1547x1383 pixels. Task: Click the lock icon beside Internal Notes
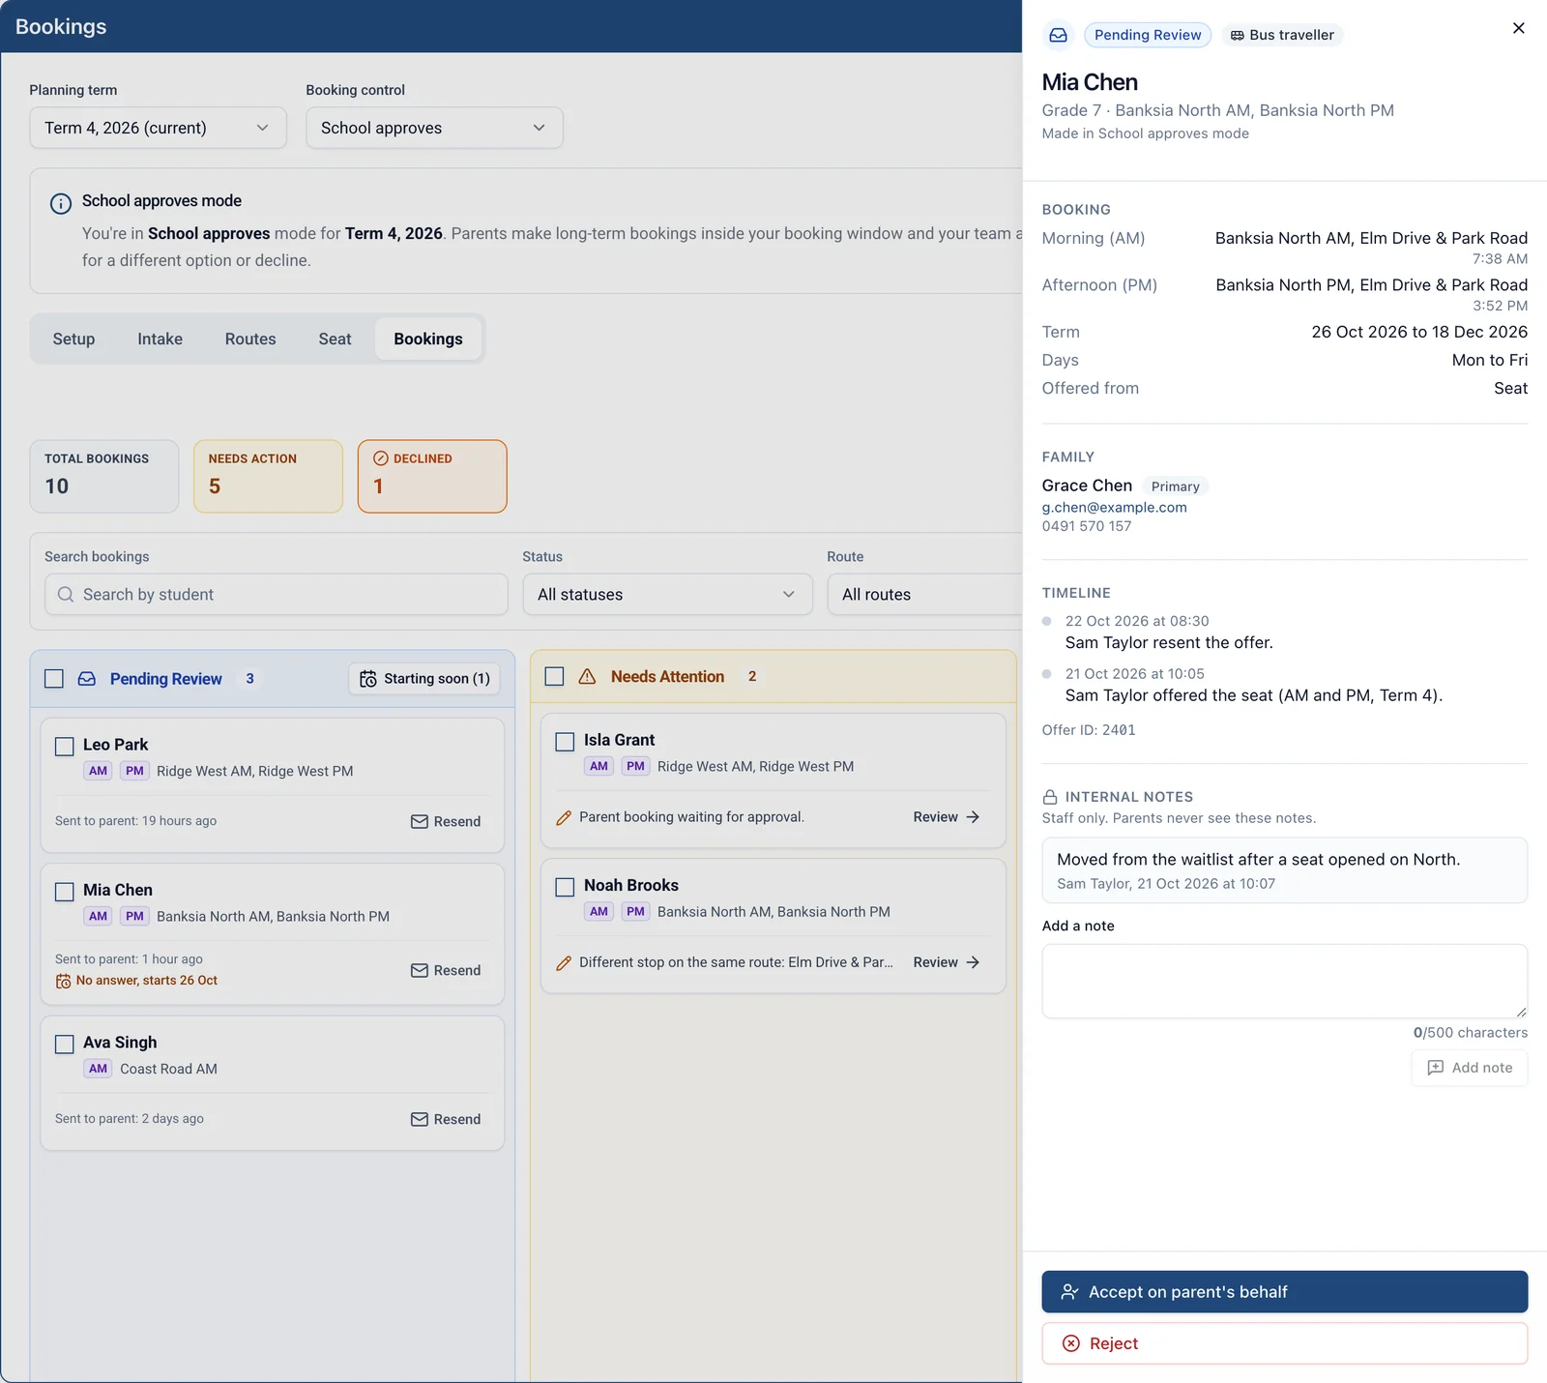click(x=1050, y=797)
